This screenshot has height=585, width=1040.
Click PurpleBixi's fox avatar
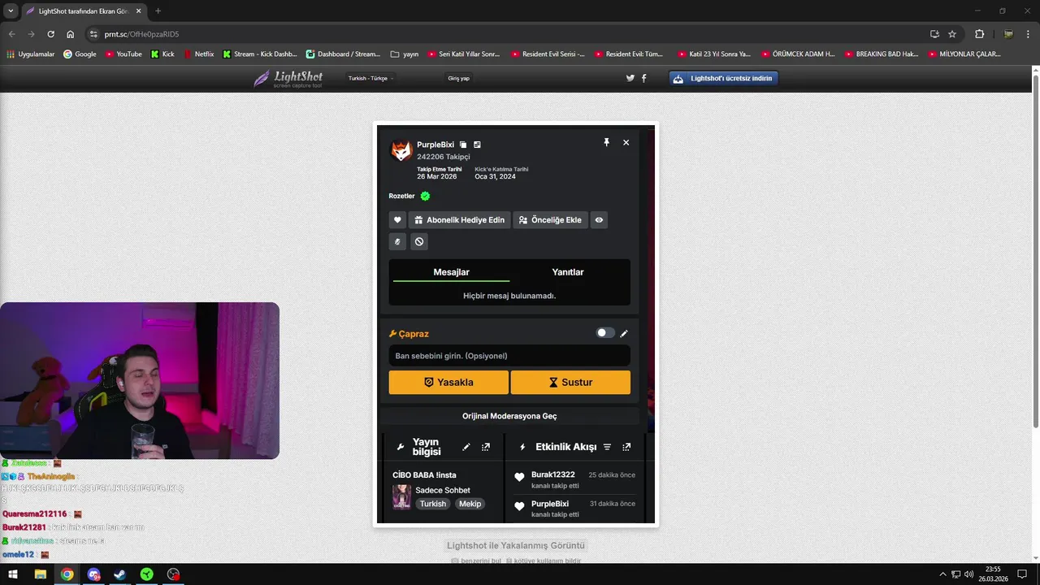point(401,150)
